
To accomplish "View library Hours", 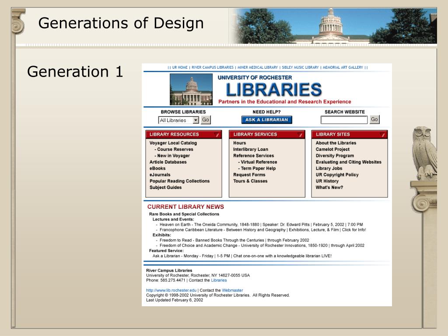I will click(x=239, y=143).
